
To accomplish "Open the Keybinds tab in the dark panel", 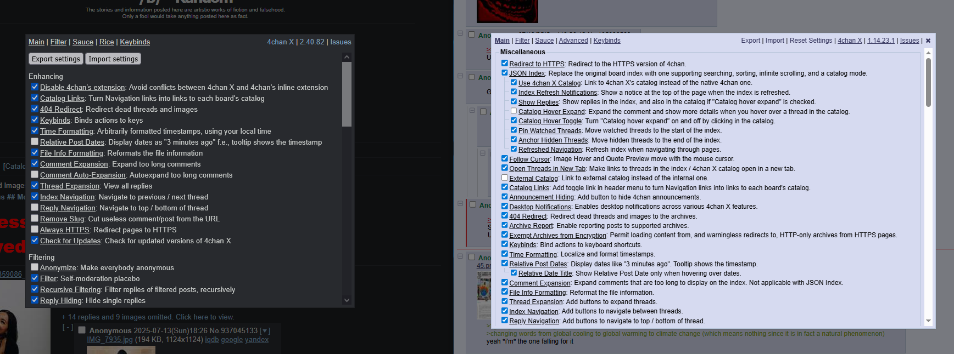I will pos(135,42).
